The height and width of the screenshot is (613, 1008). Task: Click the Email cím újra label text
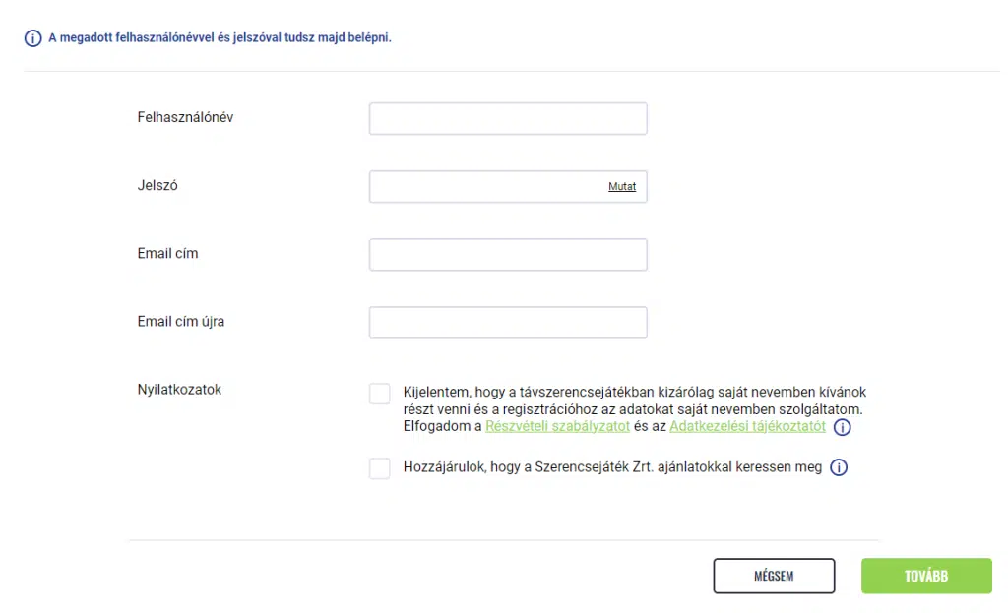click(181, 321)
